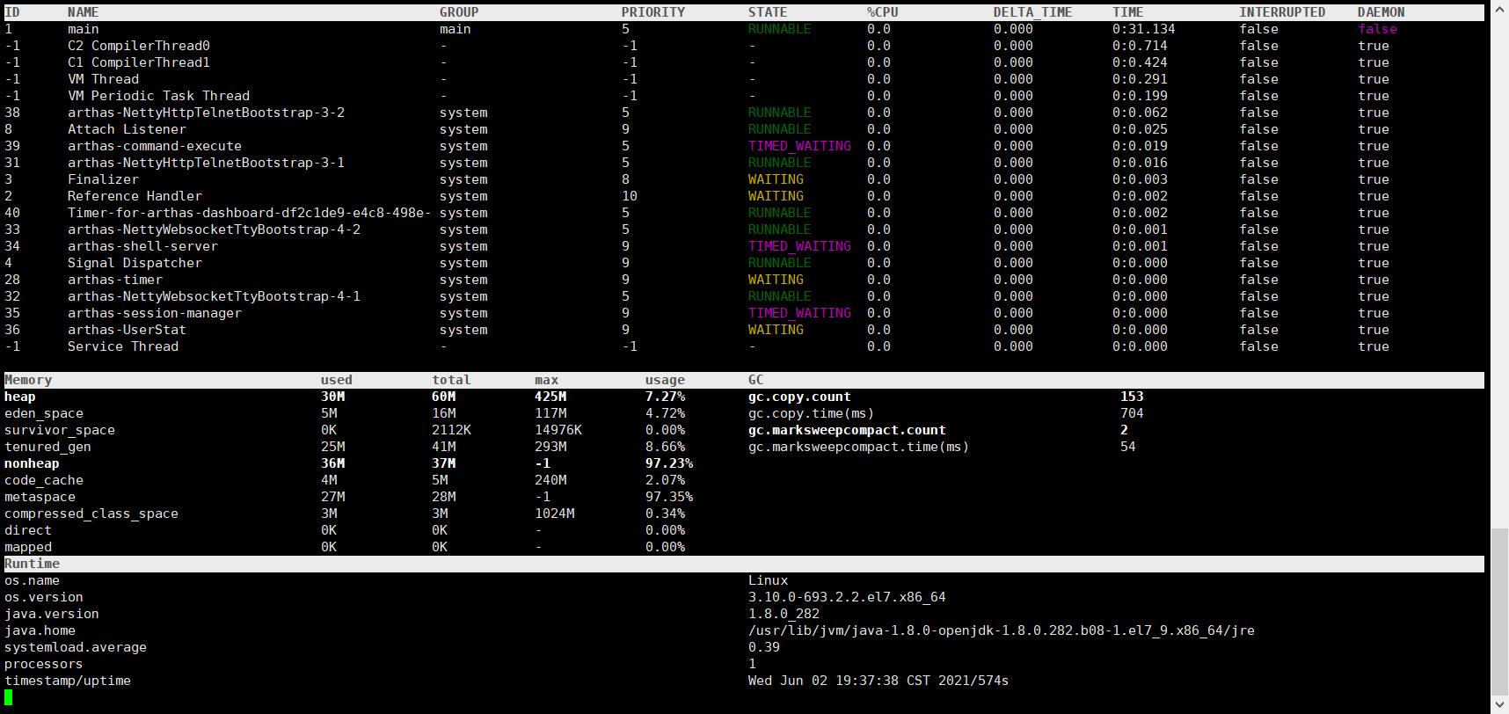Click the 'processors' runtime label
1509x714 pixels.
[44, 664]
